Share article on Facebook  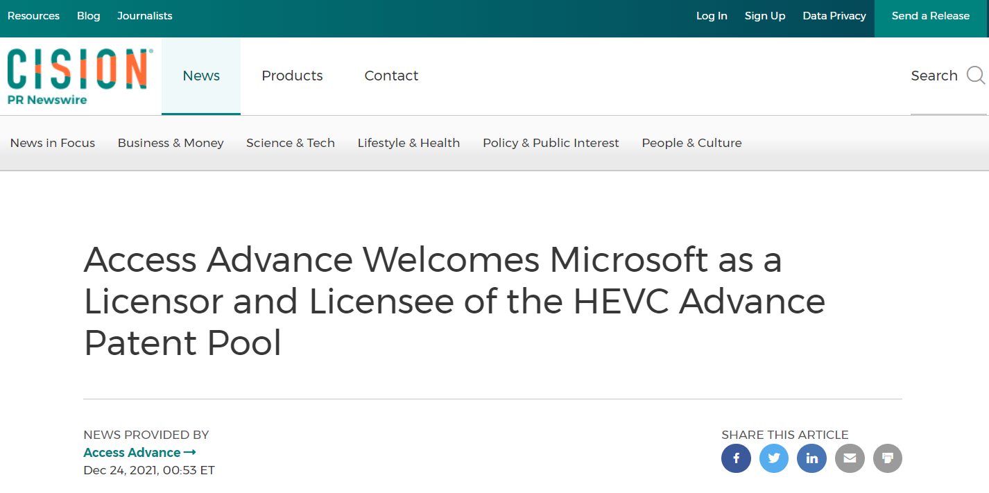tap(736, 458)
